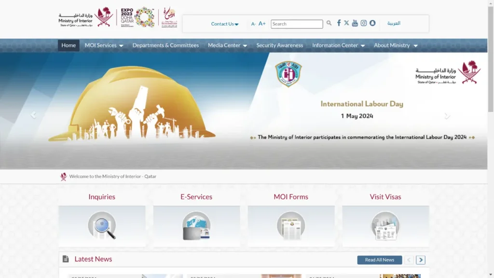
Task: Expand the Media Center dropdown menu
Action: [x=227, y=45]
